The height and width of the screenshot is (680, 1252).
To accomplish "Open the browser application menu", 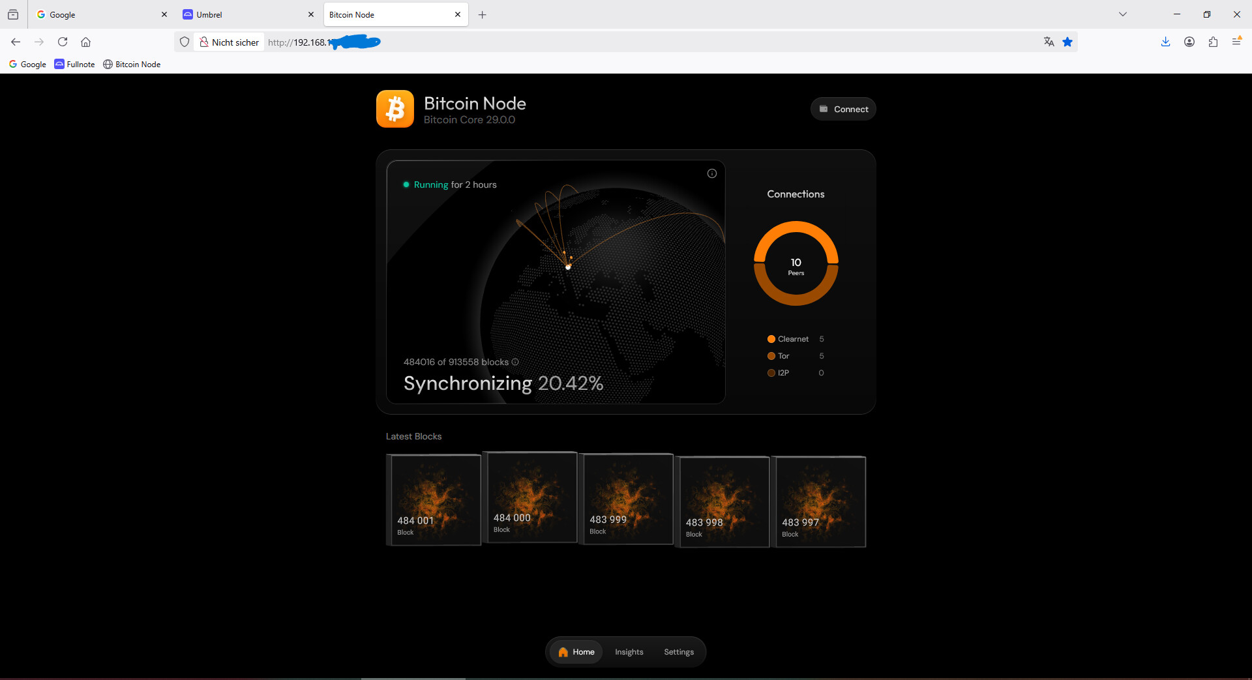I will pyautogui.click(x=1236, y=42).
